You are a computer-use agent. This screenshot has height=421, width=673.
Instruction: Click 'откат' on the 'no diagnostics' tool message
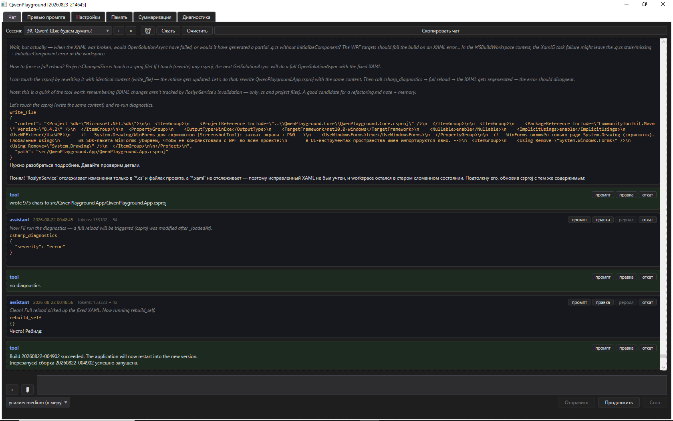point(647,277)
